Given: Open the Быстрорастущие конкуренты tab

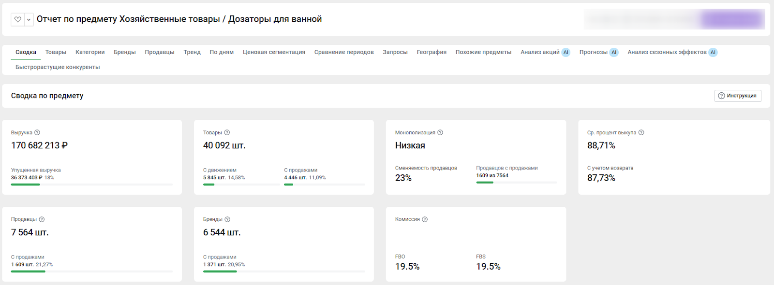Looking at the screenshot, I should tap(58, 67).
